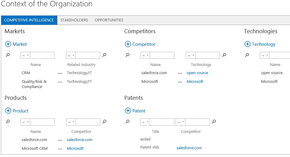Image resolution: width=290 pixels, height=157 pixels.
Task: Open Patents Title filter operator dropdown
Action: click(x=145, y=122)
